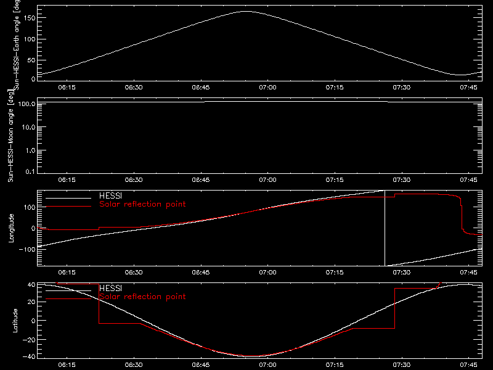This screenshot has height=370, width=493.
Task: Click '07:15' under the Moon angle plot
Action: point(335,179)
